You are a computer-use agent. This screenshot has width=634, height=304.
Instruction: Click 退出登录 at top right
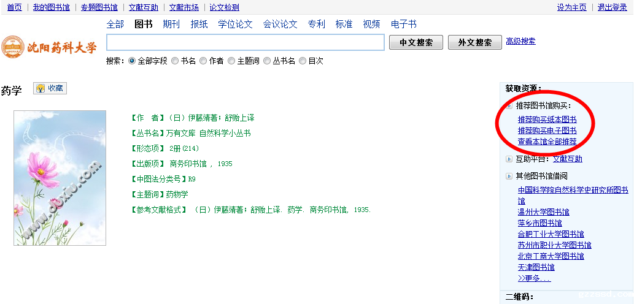pyautogui.click(x=613, y=7)
